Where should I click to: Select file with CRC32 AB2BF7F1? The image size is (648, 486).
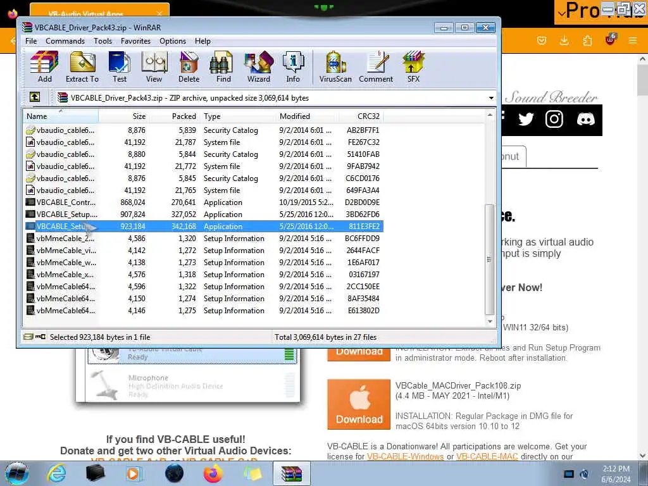click(203, 130)
